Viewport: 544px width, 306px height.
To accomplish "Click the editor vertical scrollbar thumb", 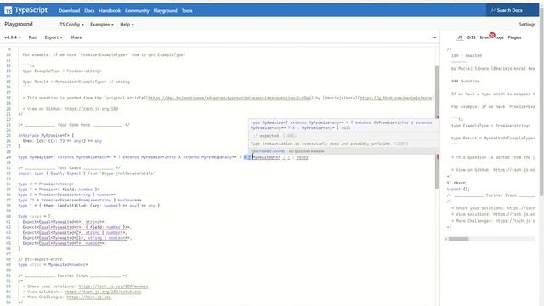I will point(437,127).
